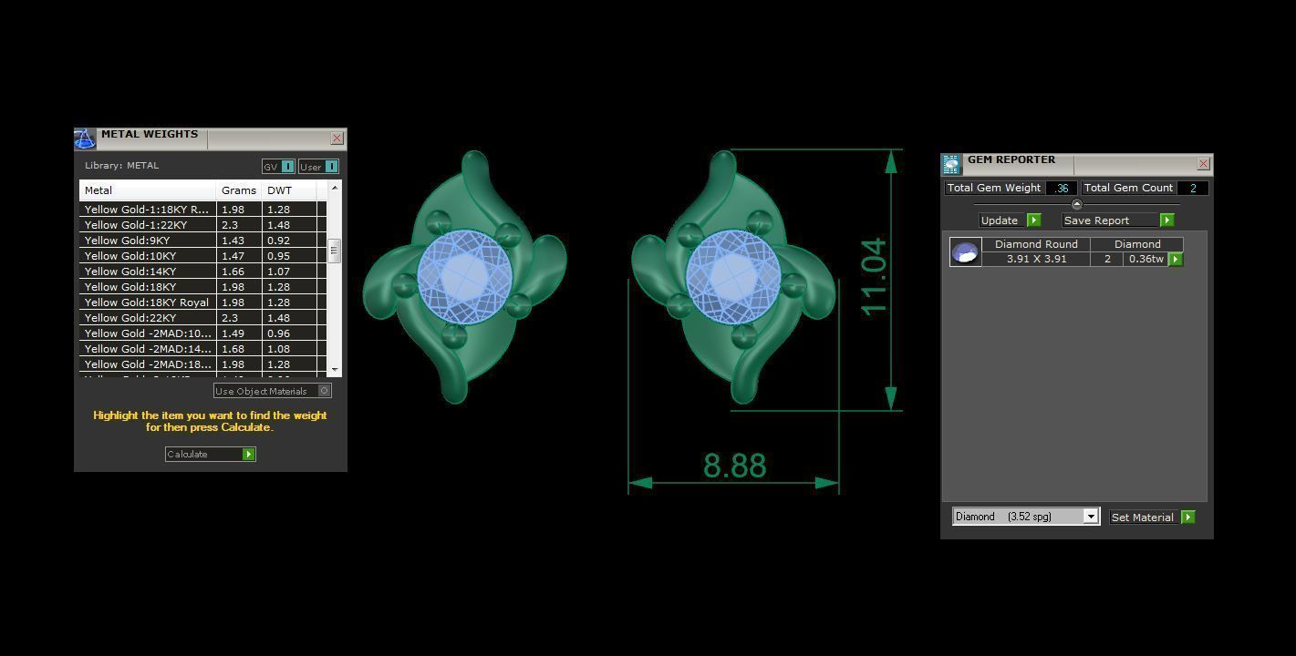Click the DWT column header

(289, 190)
